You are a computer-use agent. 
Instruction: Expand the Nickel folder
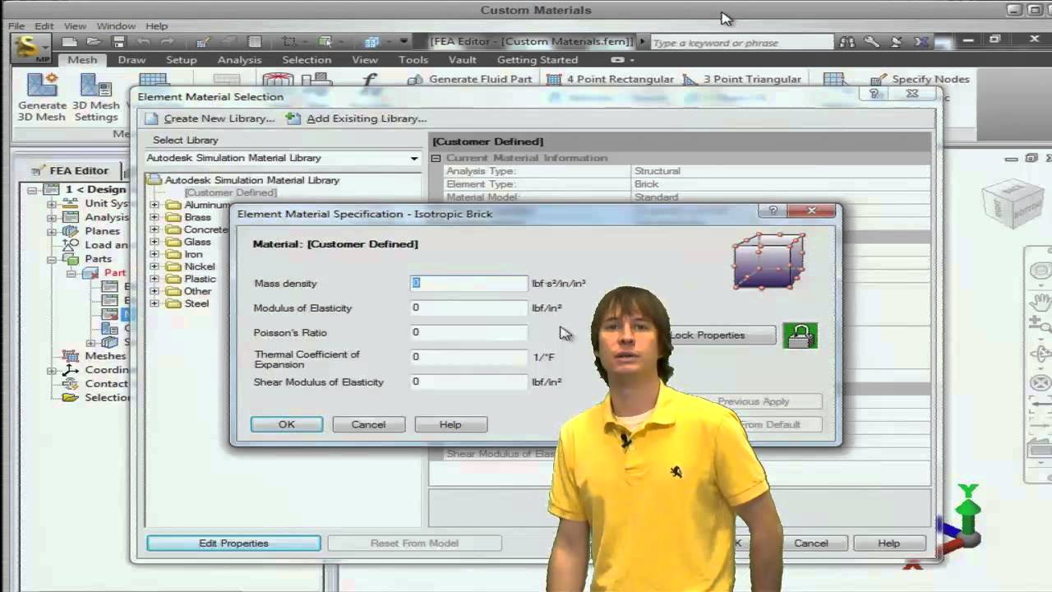click(x=155, y=266)
